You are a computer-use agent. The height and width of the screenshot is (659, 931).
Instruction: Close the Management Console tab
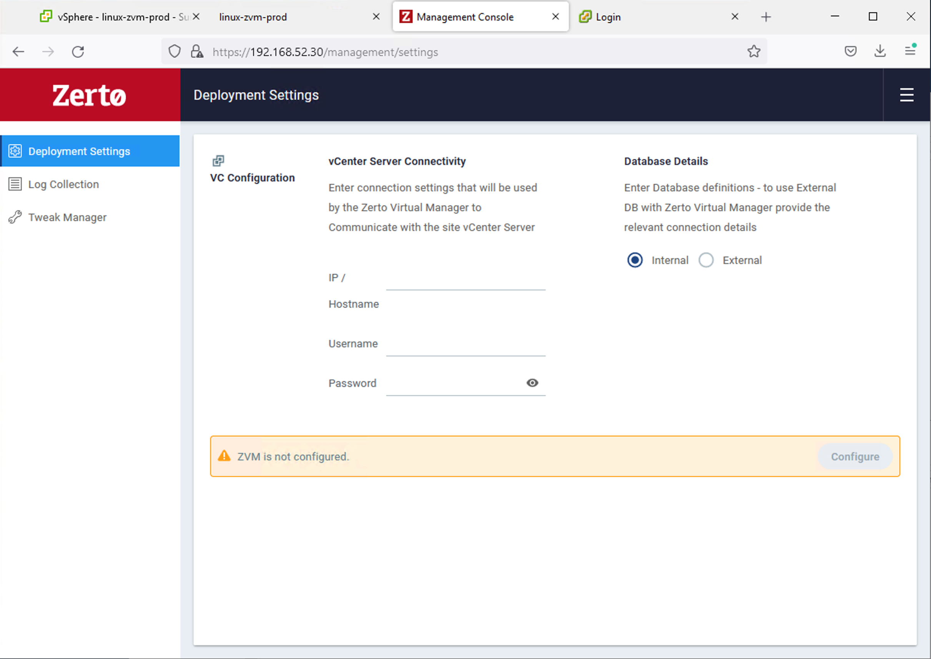556,17
